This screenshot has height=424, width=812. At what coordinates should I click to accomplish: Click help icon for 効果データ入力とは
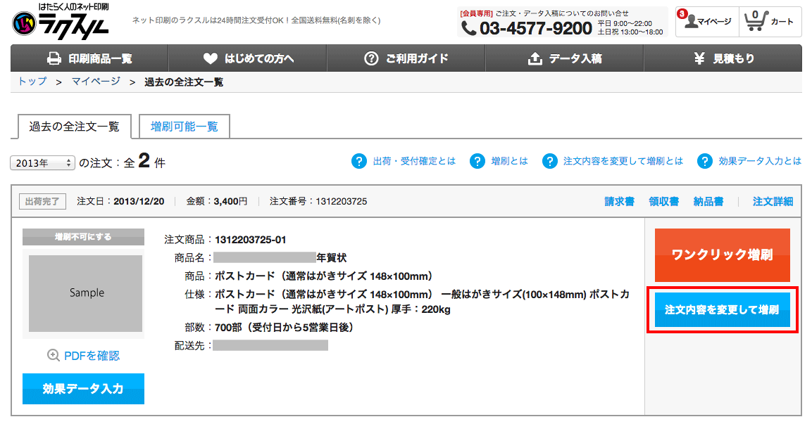click(x=705, y=161)
